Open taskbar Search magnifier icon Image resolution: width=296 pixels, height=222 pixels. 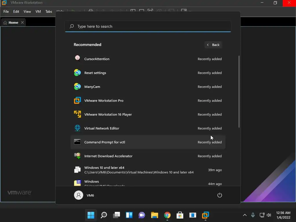104,215
